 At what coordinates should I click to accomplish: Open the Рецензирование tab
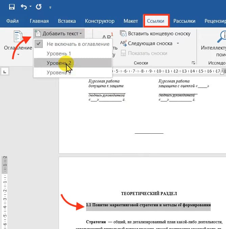215,21
